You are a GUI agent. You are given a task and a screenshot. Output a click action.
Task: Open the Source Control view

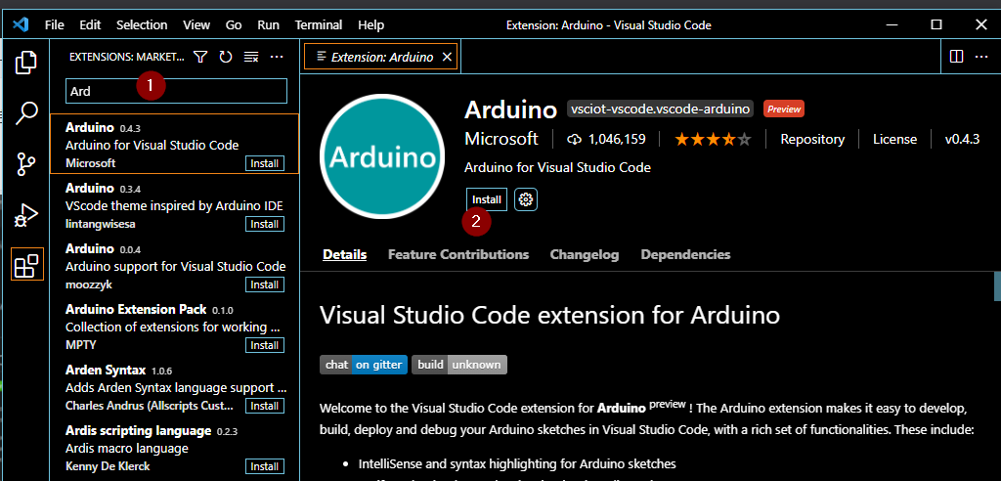tap(26, 163)
